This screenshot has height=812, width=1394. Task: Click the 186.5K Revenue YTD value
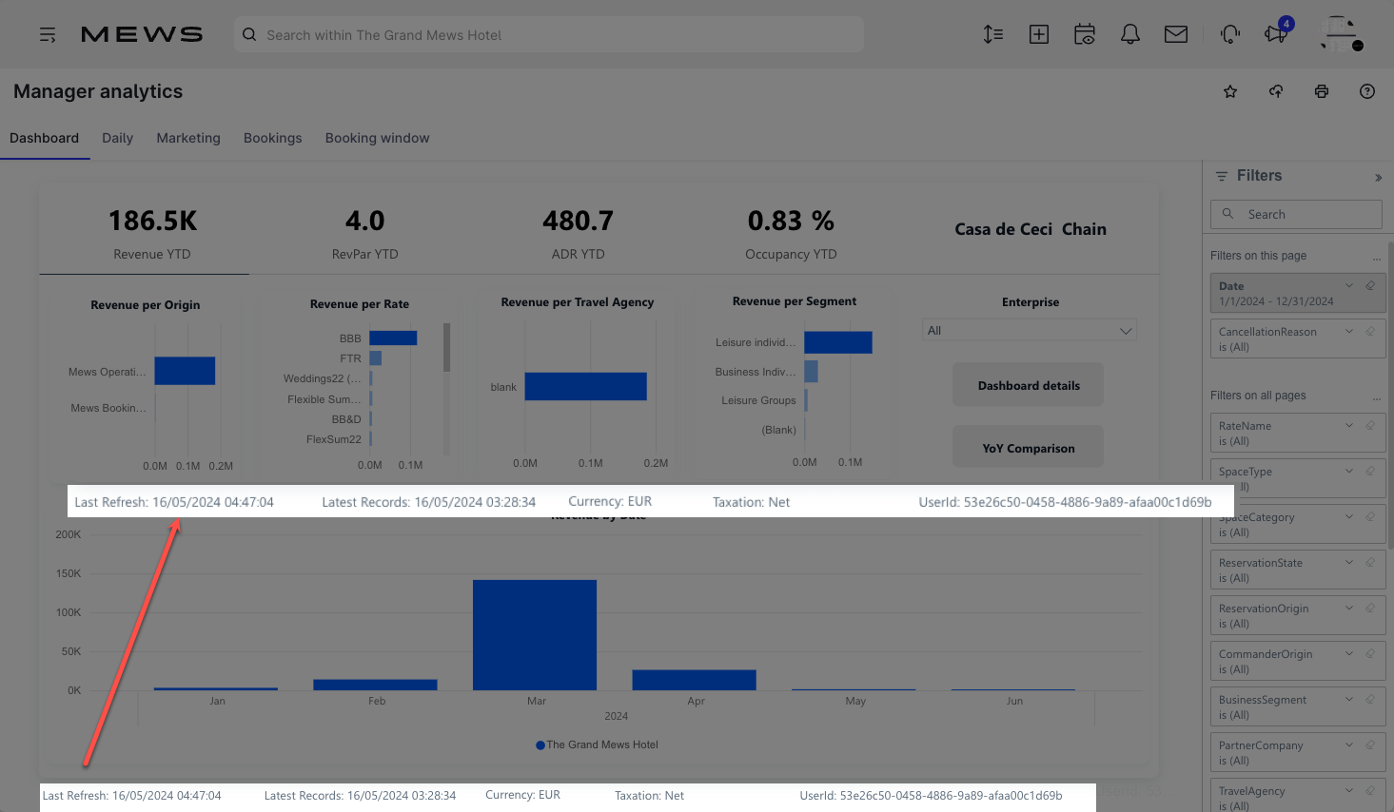click(152, 222)
